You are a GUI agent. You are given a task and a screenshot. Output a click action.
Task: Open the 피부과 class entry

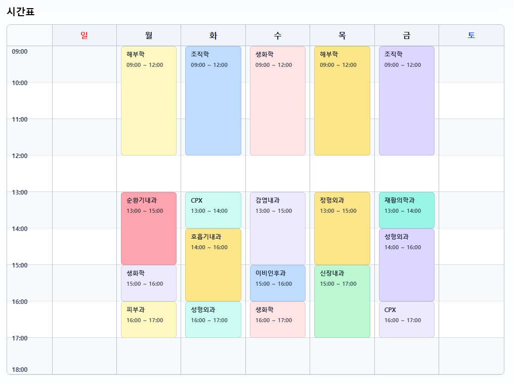click(x=149, y=320)
